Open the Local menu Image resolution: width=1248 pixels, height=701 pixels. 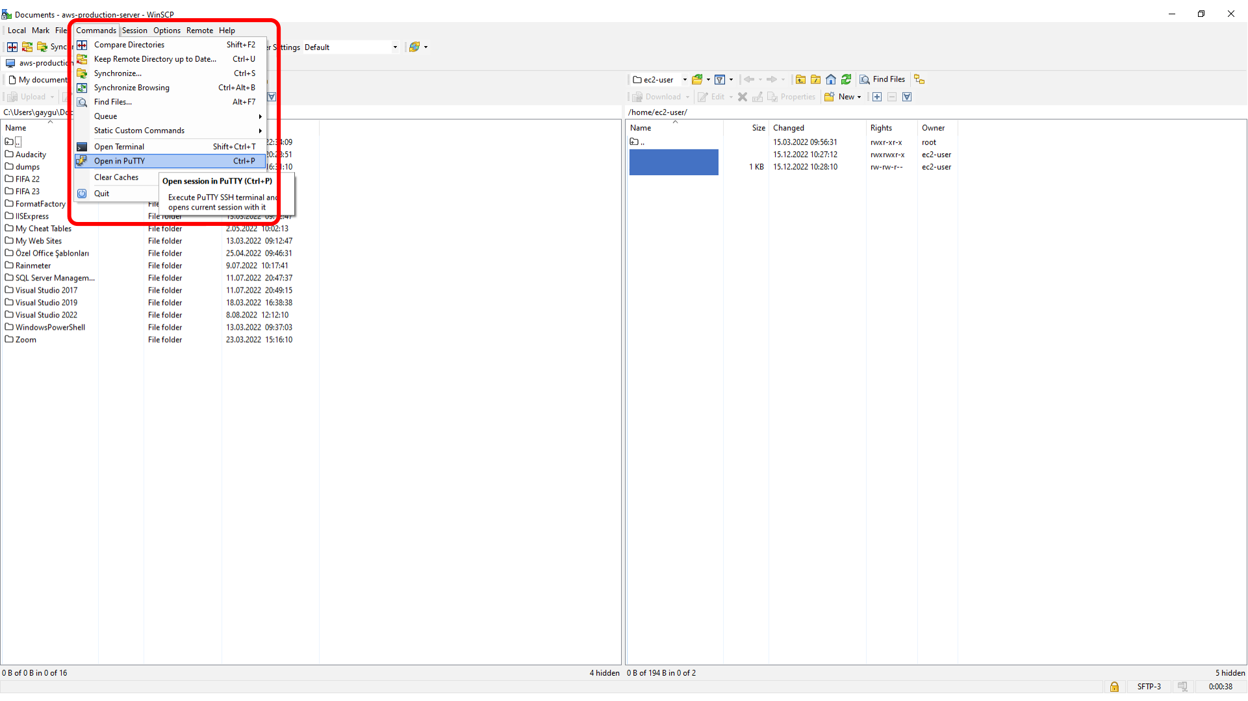click(x=17, y=31)
